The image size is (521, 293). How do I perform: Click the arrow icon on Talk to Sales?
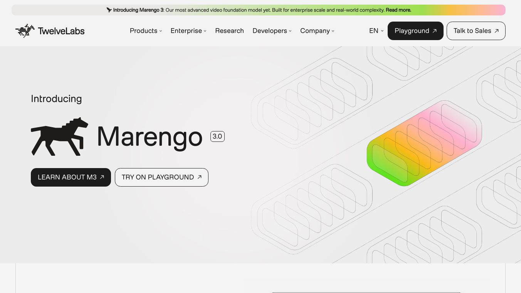tap(497, 31)
